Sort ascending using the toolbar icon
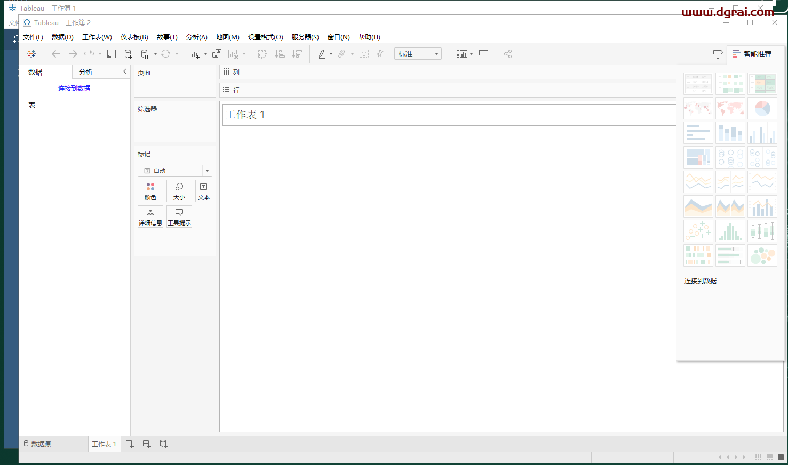 tap(280, 54)
